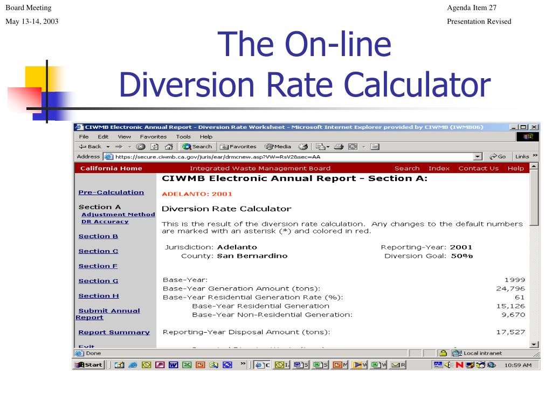
Task: Go to Section B link
Action: pyautogui.click(x=98, y=236)
